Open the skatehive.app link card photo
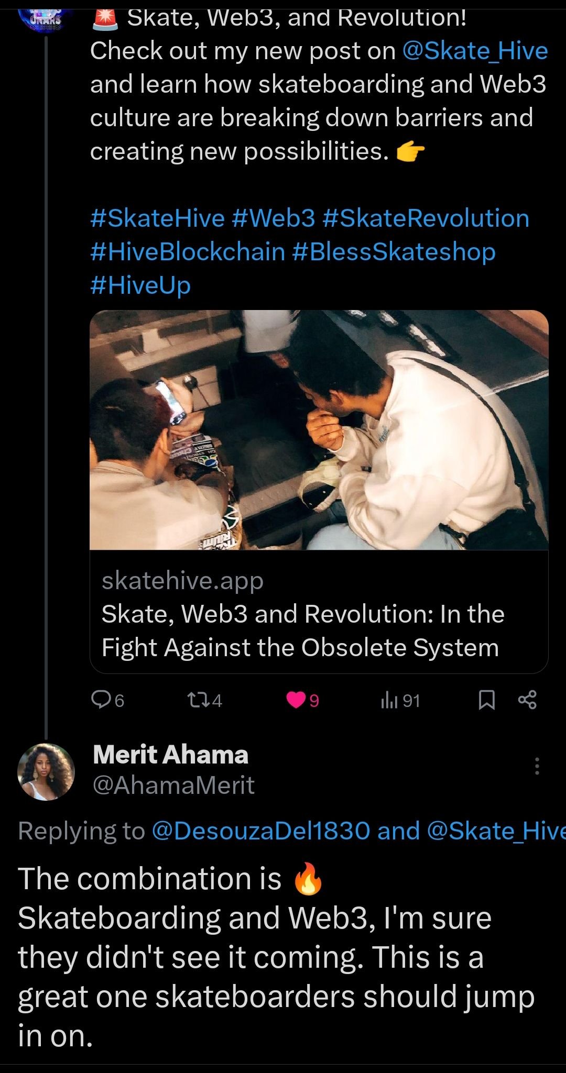The image size is (566, 1073). click(319, 430)
